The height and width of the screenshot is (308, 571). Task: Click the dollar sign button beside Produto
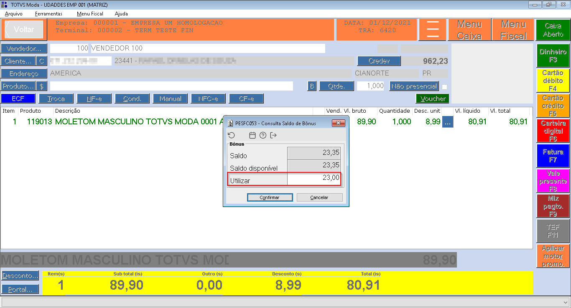[x=41, y=86]
